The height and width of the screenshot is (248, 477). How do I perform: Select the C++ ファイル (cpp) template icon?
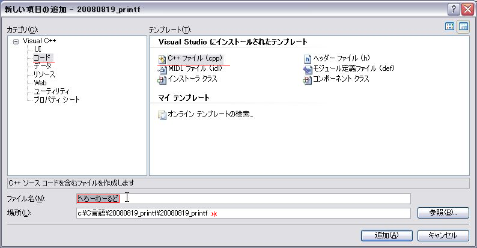coord(162,59)
